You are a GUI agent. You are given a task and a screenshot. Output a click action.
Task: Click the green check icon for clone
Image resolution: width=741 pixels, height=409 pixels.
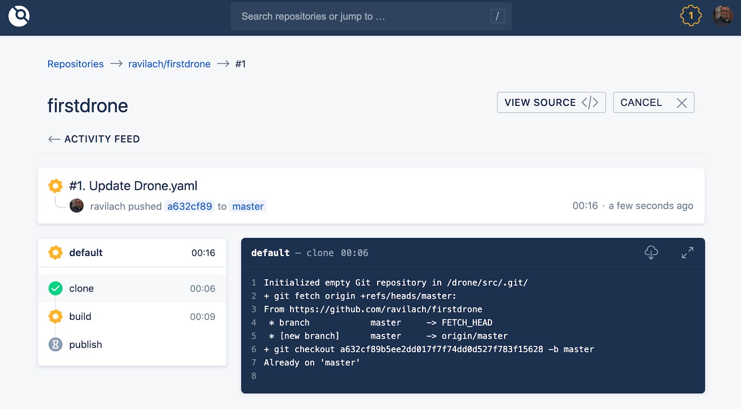[x=56, y=288]
